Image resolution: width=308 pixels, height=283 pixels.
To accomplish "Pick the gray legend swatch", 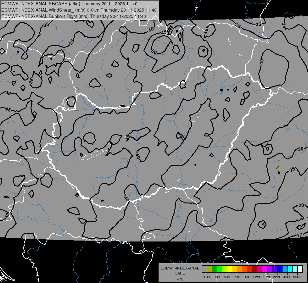I will [x=204, y=269].
